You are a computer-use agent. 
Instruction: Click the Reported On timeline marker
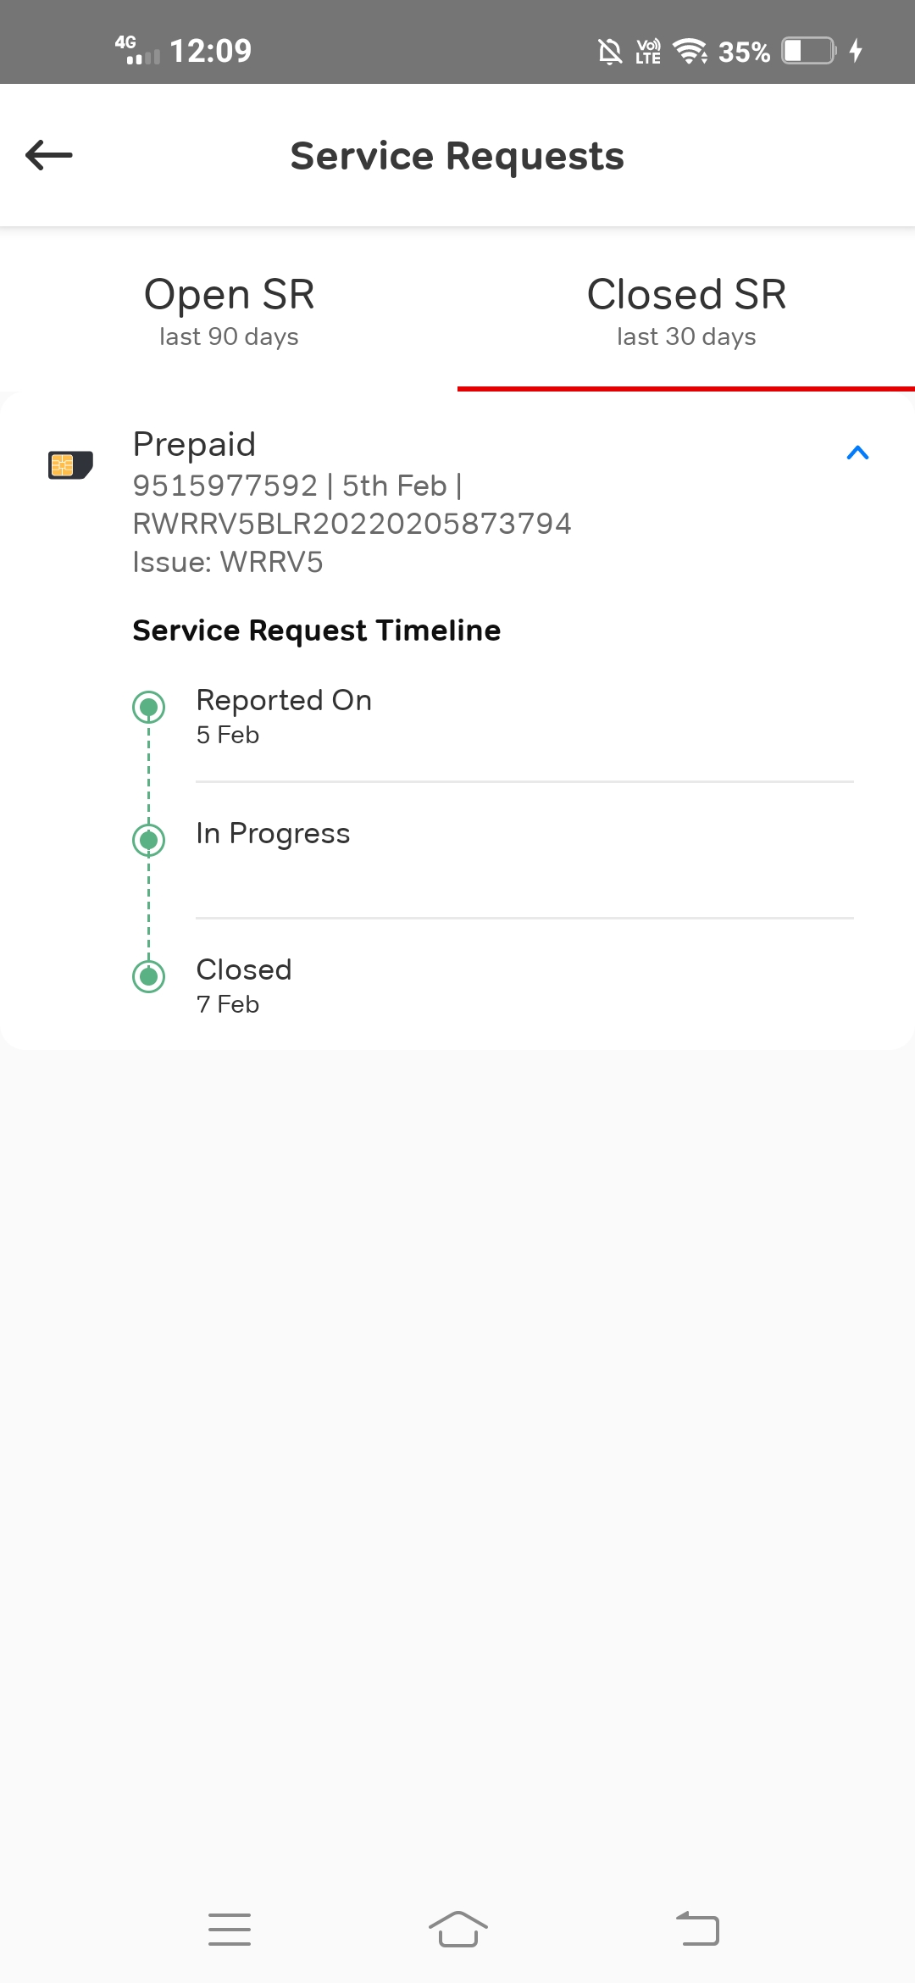coord(149,707)
